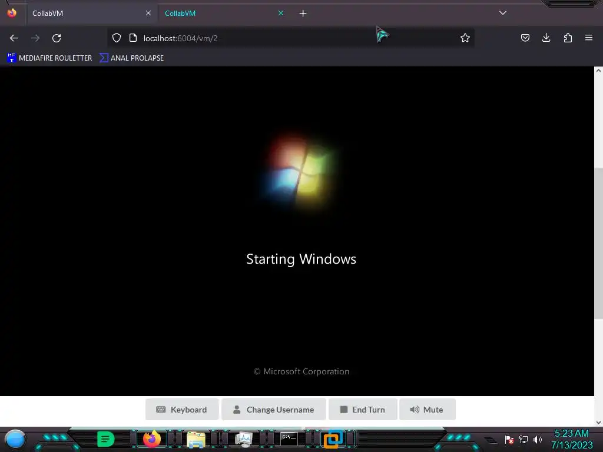Click the scrollbar up arrow

pyautogui.click(x=598, y=71)
